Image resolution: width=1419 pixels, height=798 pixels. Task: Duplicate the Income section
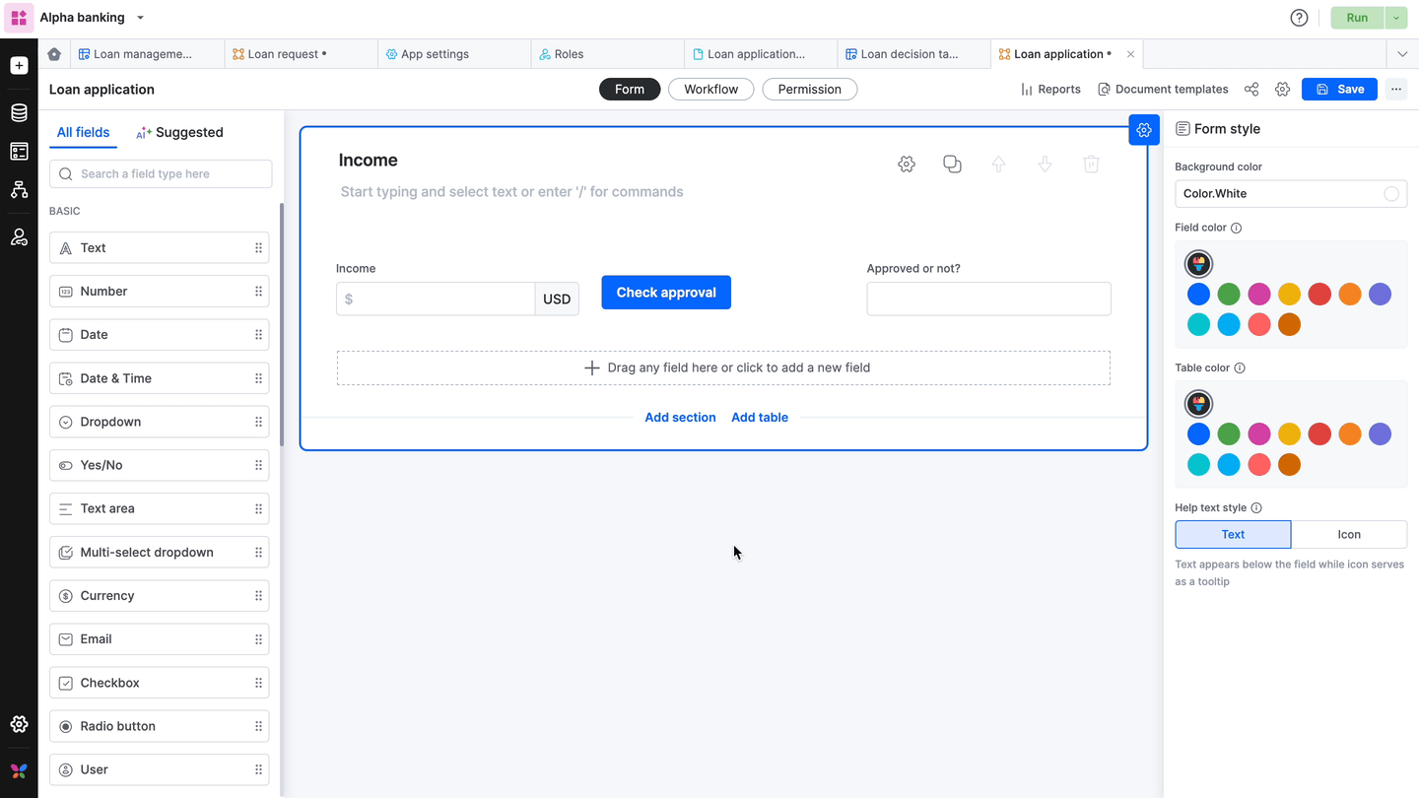tap(952, 165)
